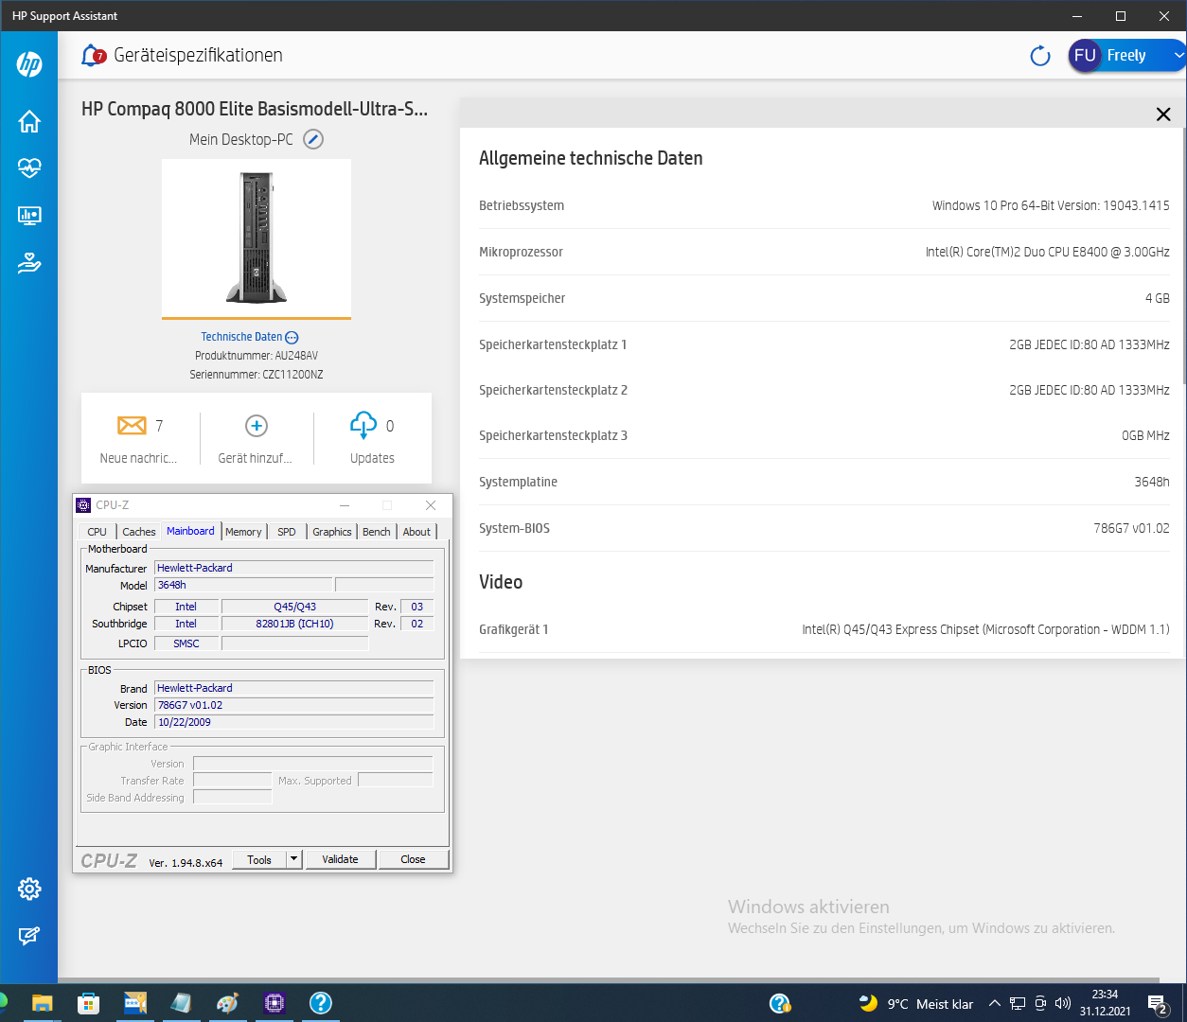Collapse Technische Daten details link
The width and height of the screenshot is (1187, 1022).
[250, 337]
